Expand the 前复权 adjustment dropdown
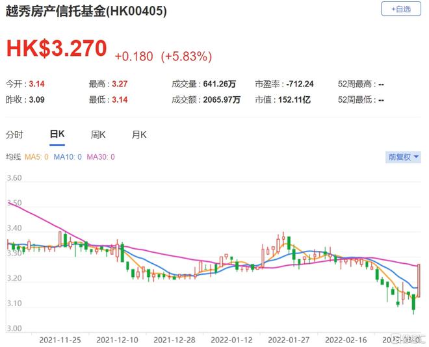 click(x=403, y=157)
